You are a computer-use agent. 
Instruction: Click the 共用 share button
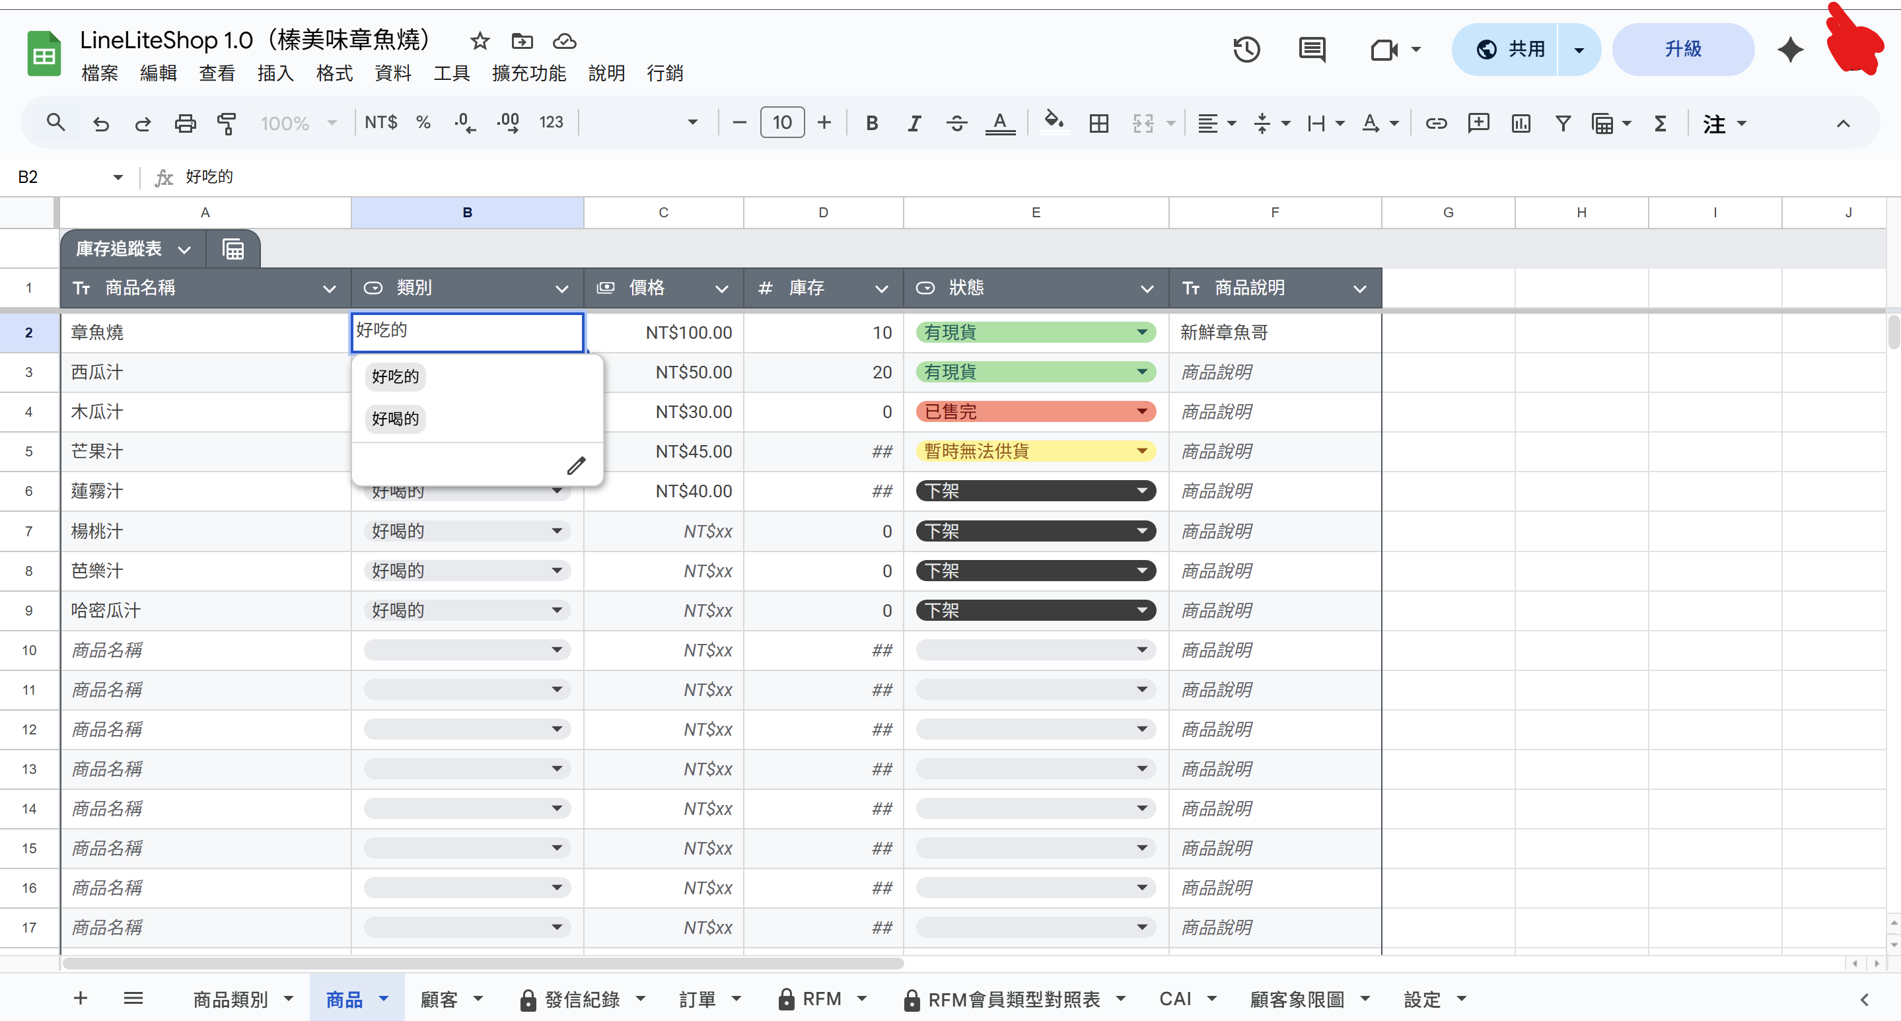click(x=1509, y=50)
